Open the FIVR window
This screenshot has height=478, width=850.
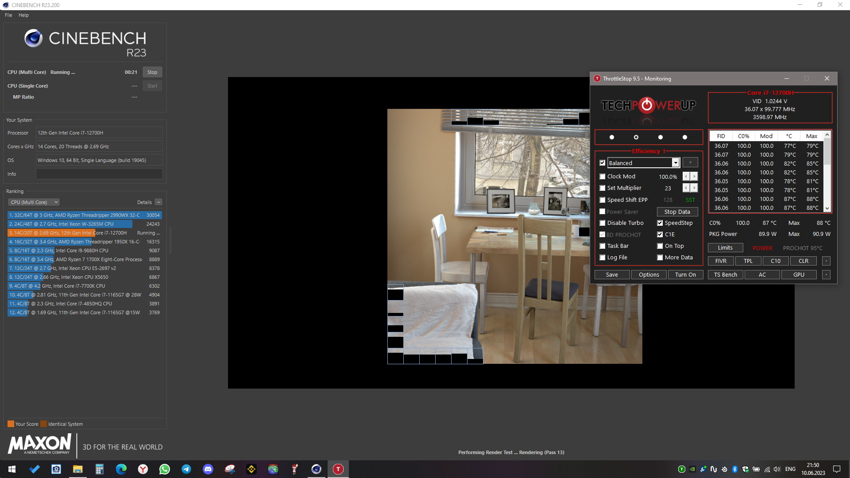pyautogui.click(x=721, y=261)
